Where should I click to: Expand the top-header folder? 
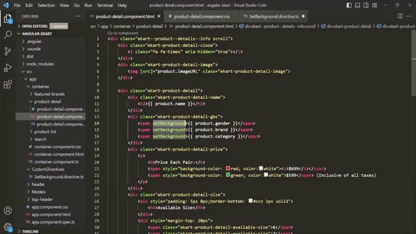[42, 200]
